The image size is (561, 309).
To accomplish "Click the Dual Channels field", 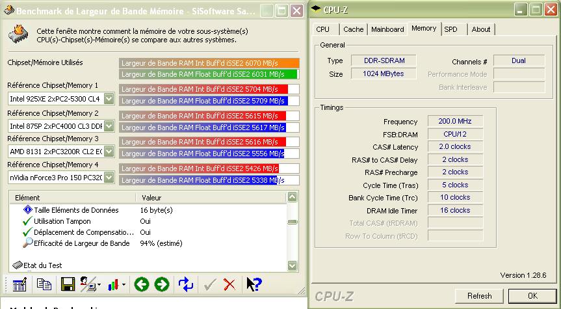I will [x=519, y=60].
